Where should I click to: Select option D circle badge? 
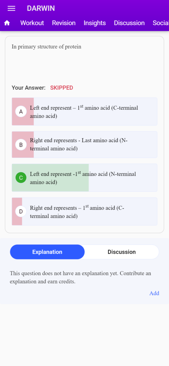pos(21,212)
